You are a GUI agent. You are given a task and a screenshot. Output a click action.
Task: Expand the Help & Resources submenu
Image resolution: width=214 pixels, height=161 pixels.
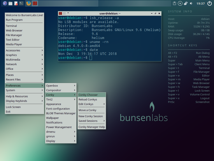pyautogui.click(x=24, y=96)
